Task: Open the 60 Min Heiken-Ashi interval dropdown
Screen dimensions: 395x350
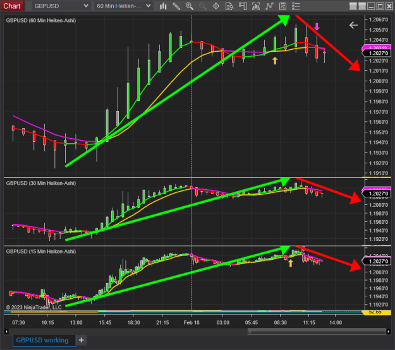Action: [123, 6]
